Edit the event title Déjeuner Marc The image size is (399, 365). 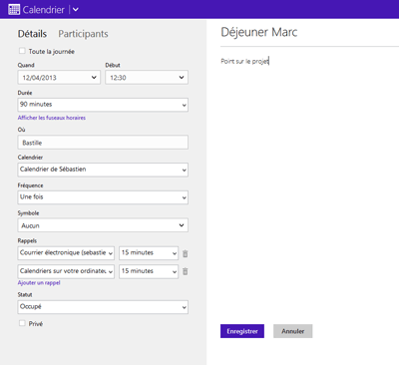tap(259, 32)
